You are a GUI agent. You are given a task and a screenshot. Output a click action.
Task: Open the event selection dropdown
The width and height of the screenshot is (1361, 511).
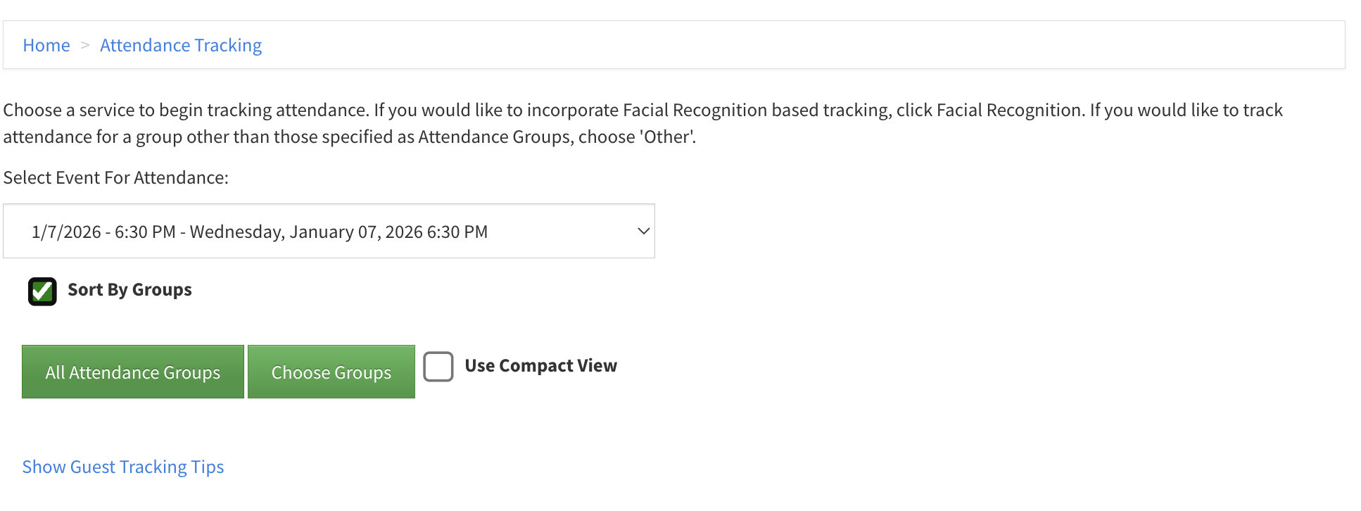[x=329, y=231]
